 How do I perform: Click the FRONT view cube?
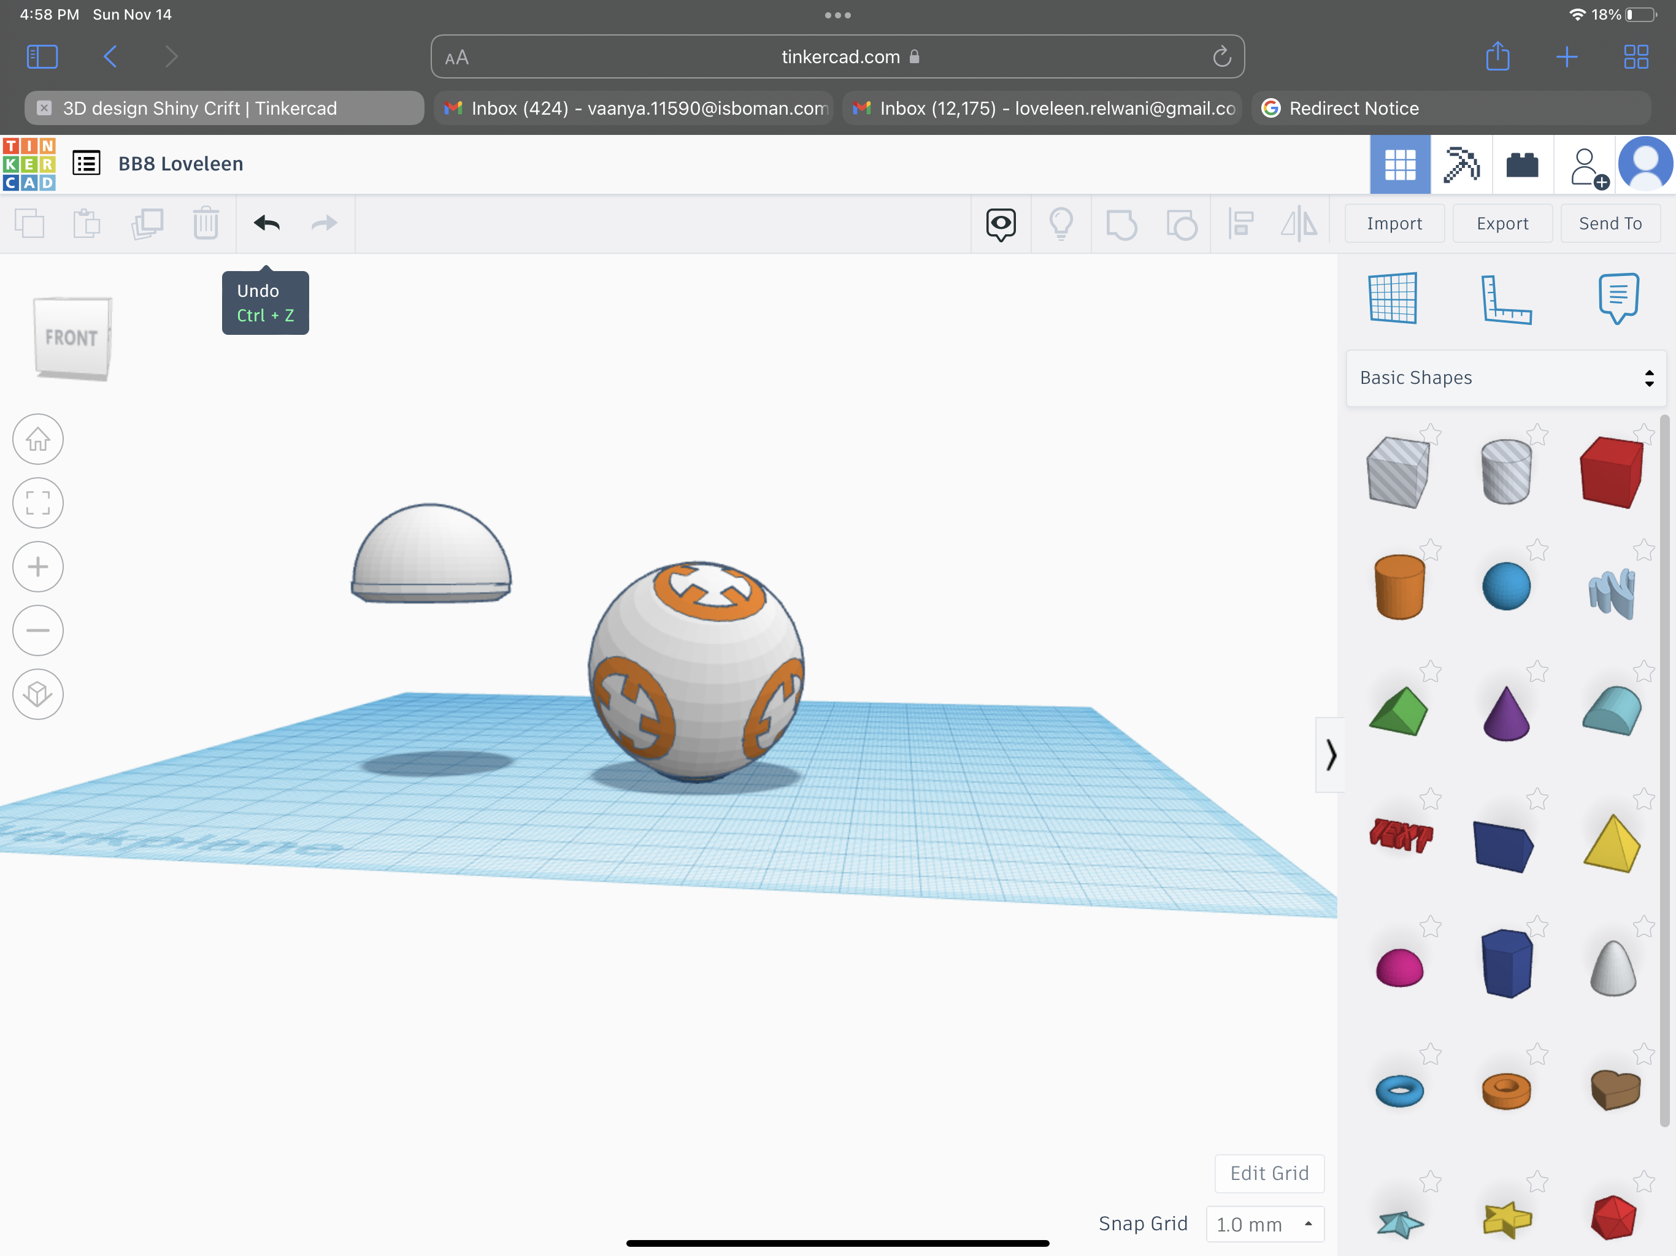click(72, 338)
